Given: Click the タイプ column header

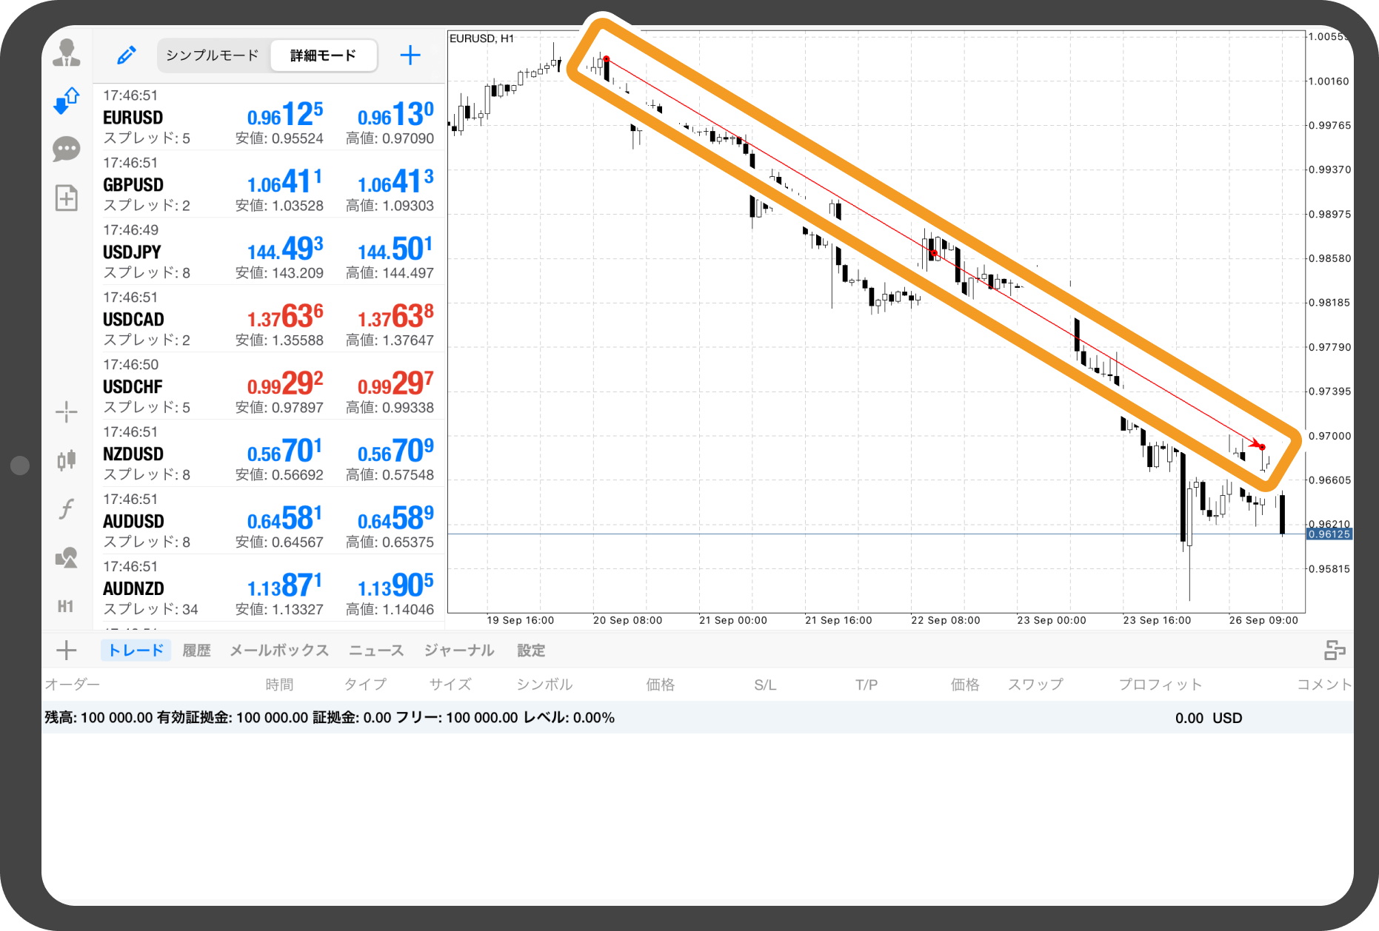Looking at the screenshot, I should pos(365,685).
